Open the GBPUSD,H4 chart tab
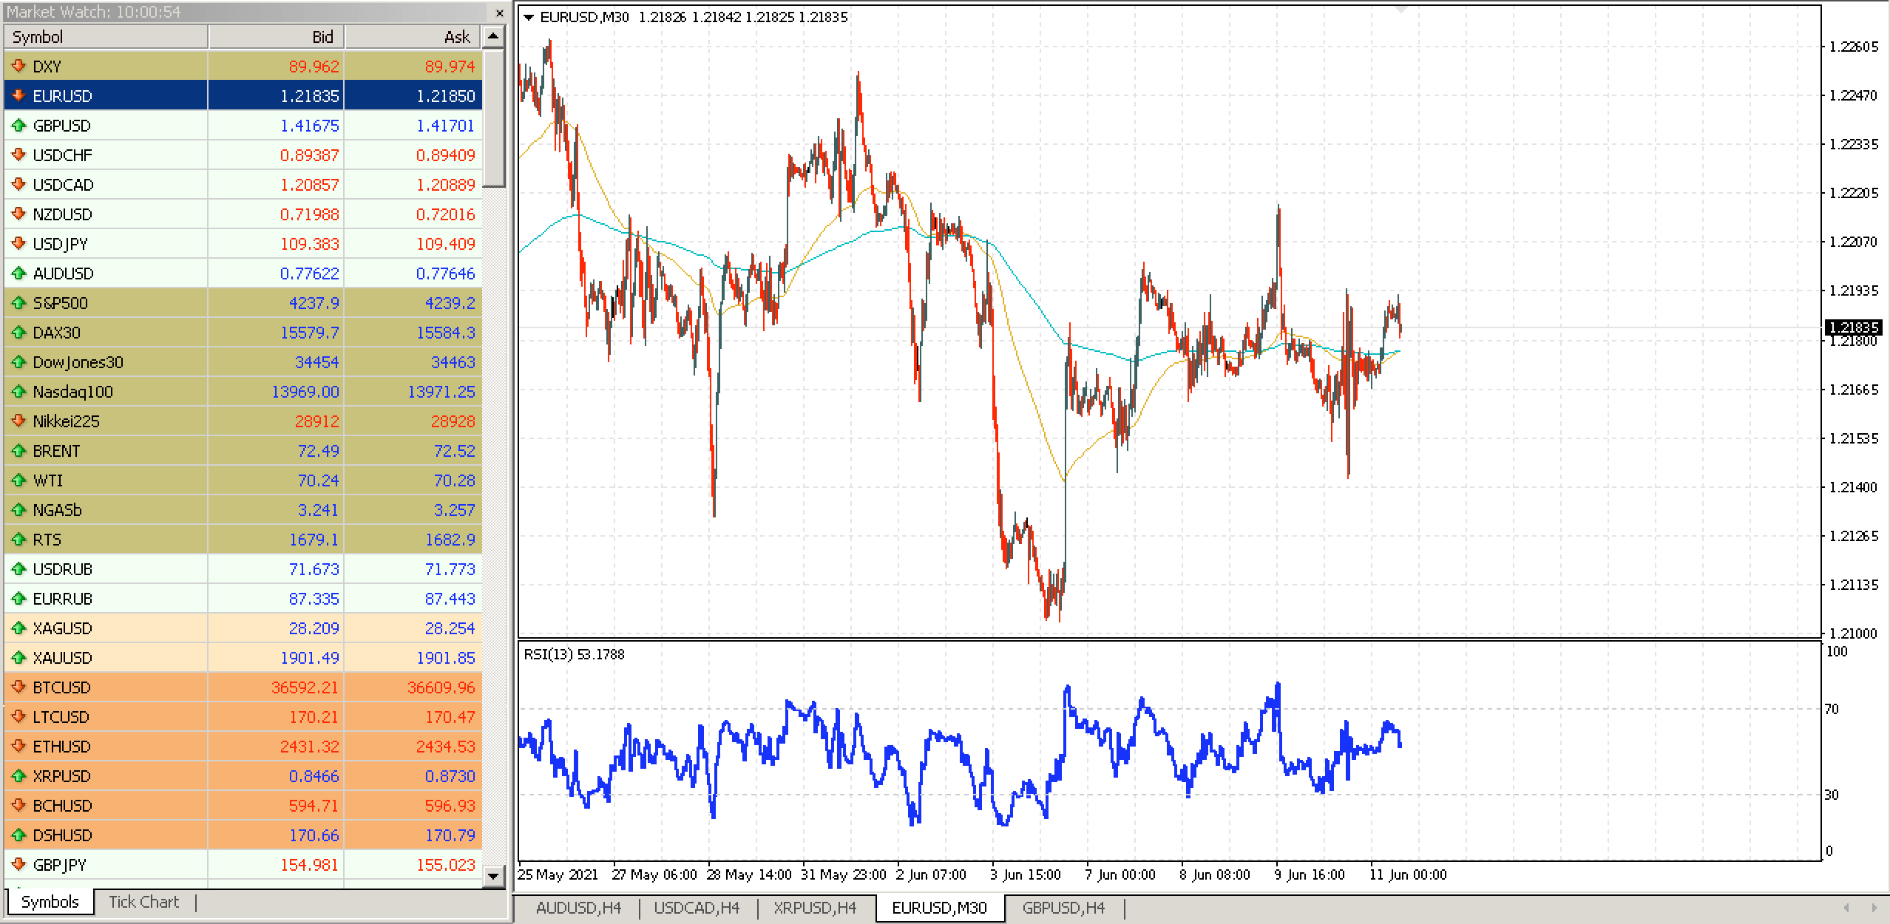 tap(1063, 908)
